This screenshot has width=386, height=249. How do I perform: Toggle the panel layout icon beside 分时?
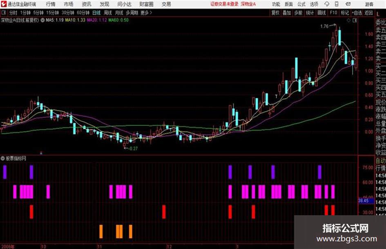(x=4, y=13)
